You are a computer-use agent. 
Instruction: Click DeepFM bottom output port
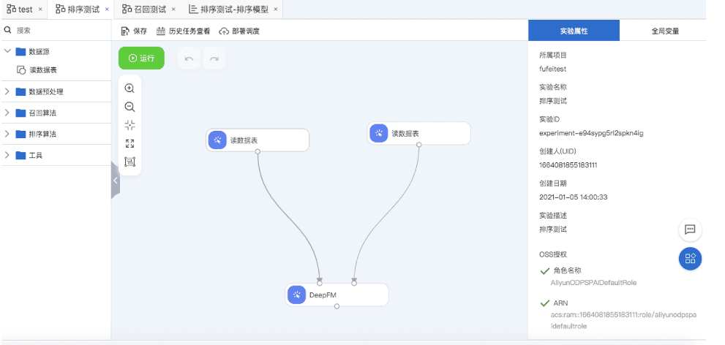point(337,306)
